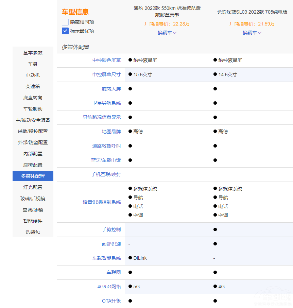Click the 语音识别控制系统 label link
This screenshot has height=308, width=293.
coord(102,202)
